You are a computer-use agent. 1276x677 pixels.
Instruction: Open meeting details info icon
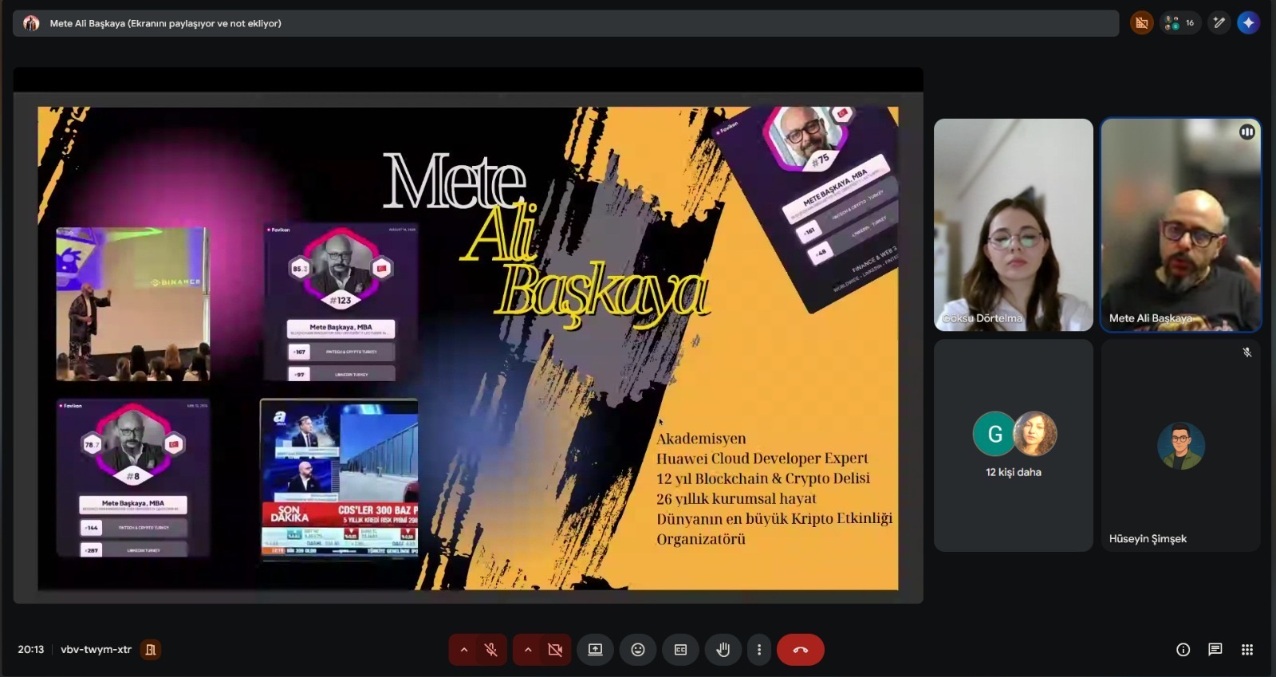coord(1183,650)
